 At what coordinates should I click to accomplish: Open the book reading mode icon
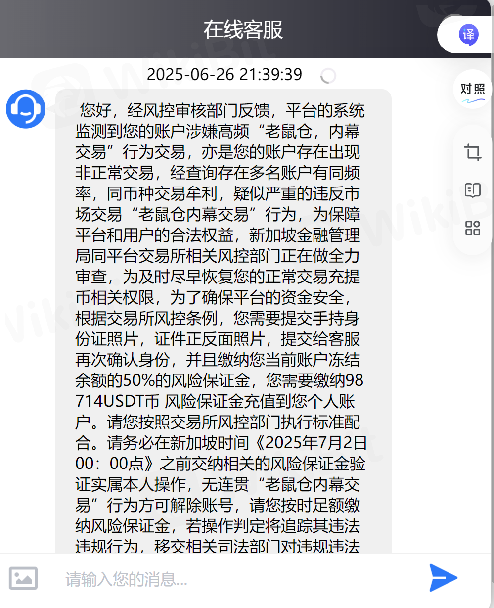click(x=473, y=190)
